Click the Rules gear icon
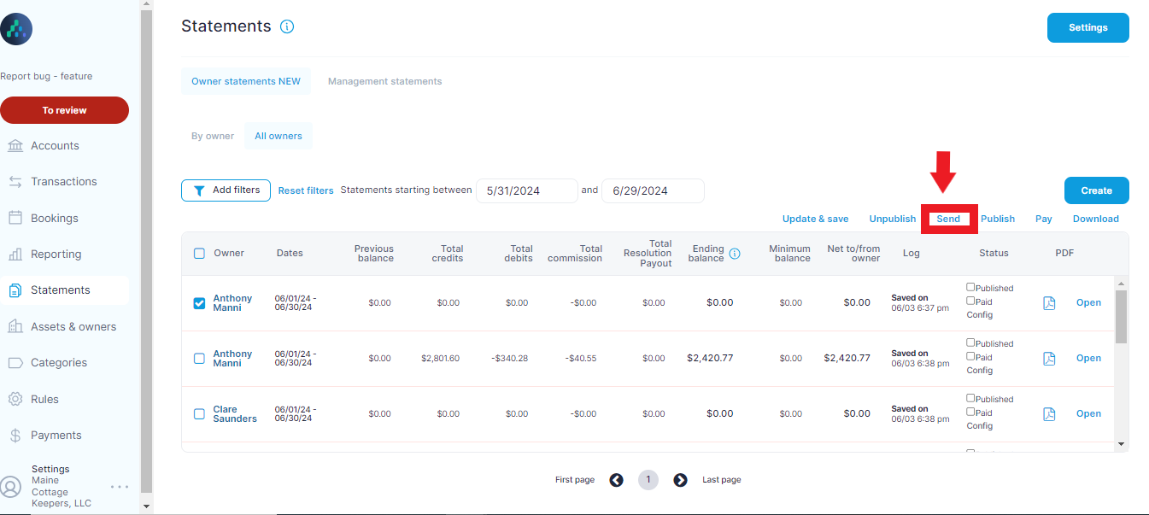Image resolution: width=1149 pixels, height=515 pixels. point(15,399)
